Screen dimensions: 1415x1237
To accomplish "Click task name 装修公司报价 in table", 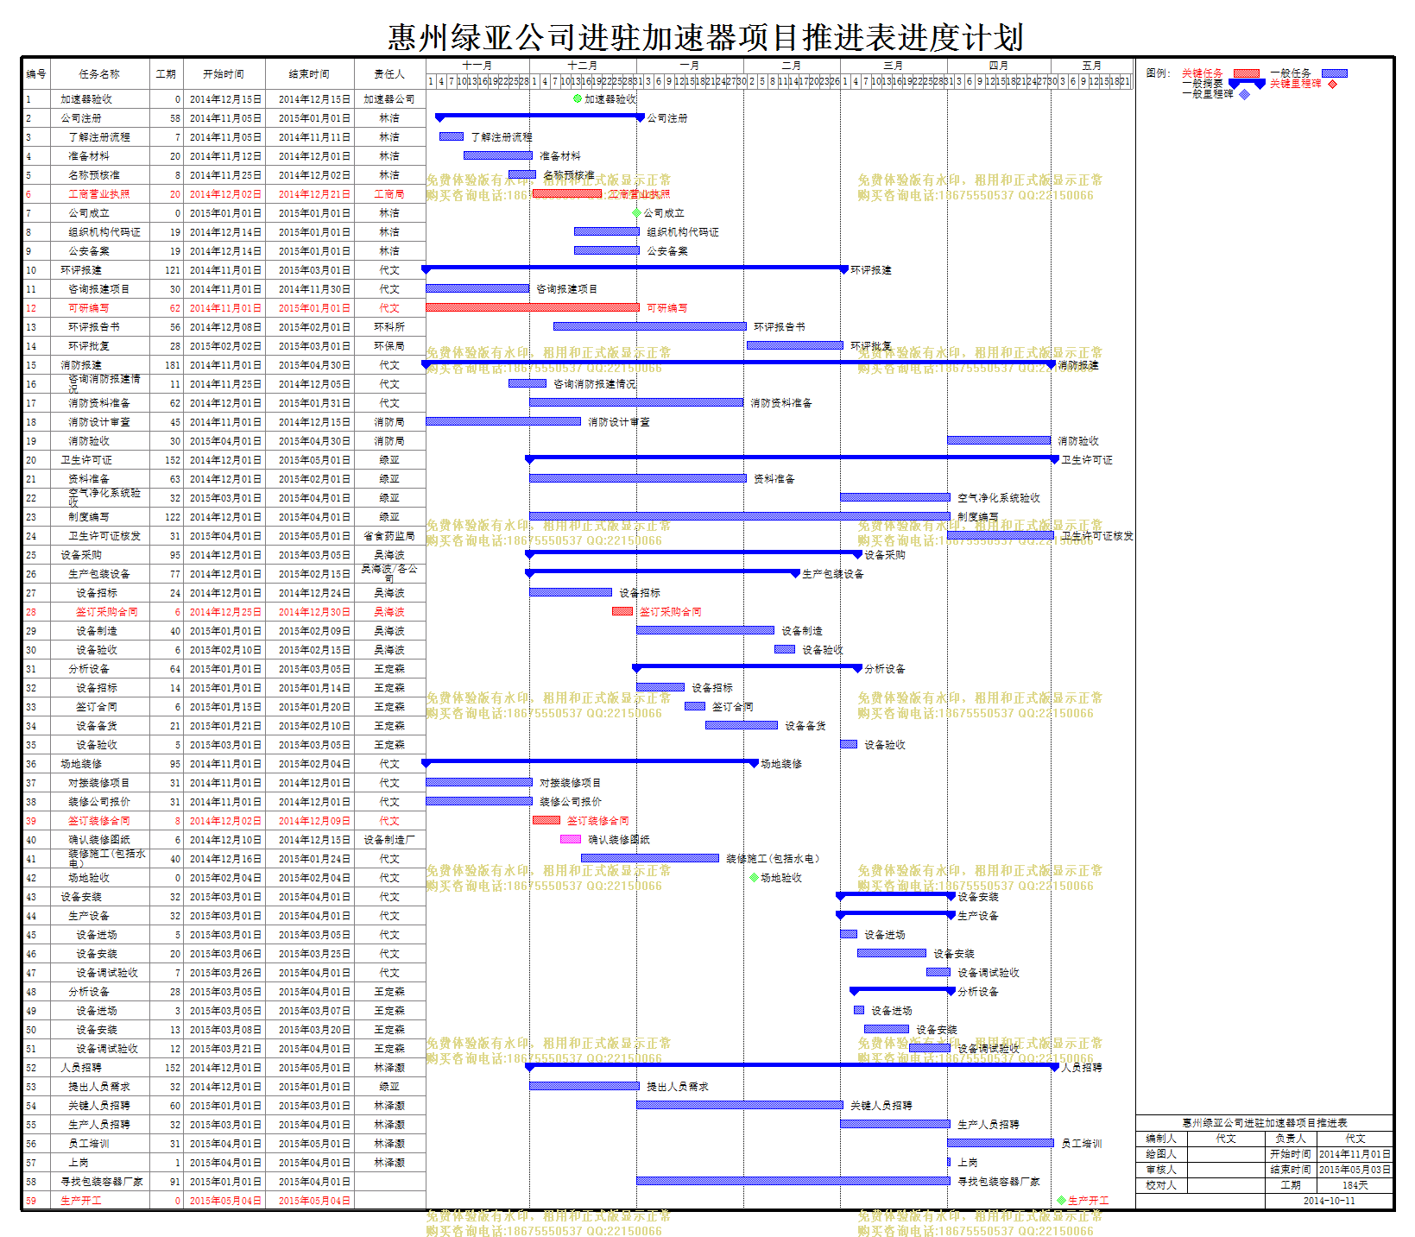I will [99, 802].
